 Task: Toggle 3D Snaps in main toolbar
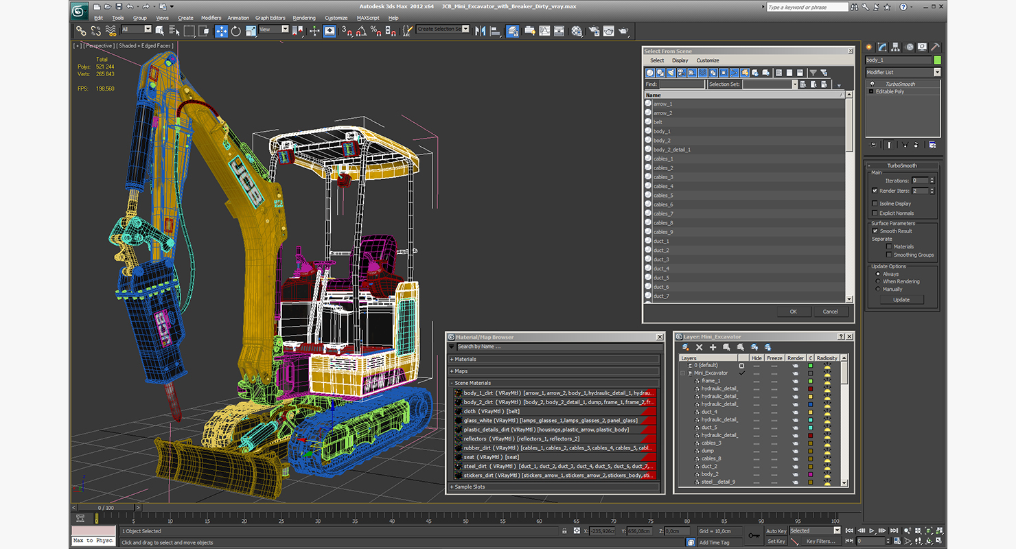pos(347,31)
